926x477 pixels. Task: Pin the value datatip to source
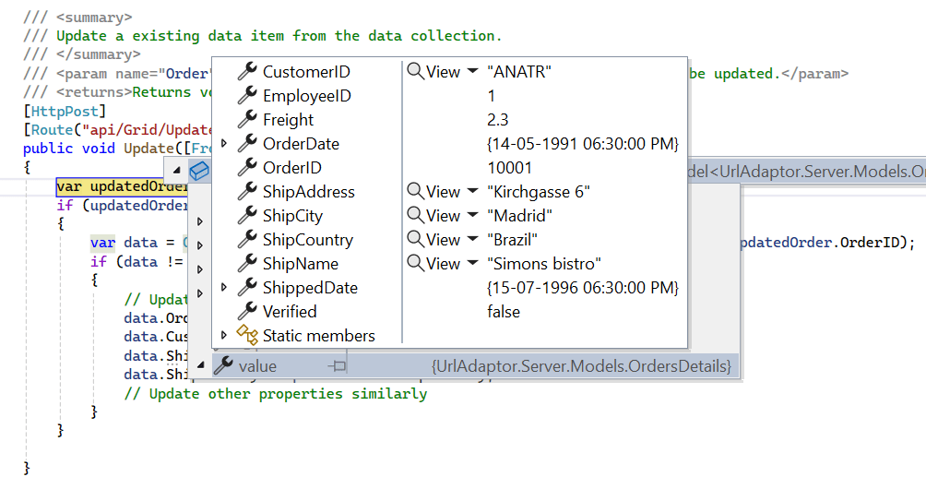338,366
